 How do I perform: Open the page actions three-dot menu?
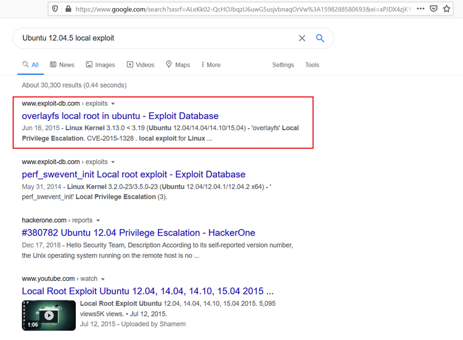click(420, 9)
